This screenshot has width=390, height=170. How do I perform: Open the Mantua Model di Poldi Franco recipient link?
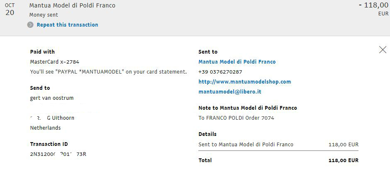coord(237,62)
